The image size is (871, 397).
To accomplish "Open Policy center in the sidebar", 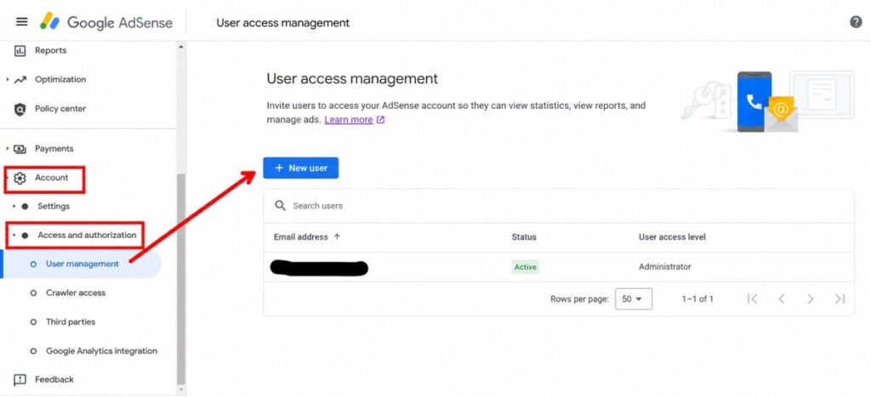I will (60, 109).
